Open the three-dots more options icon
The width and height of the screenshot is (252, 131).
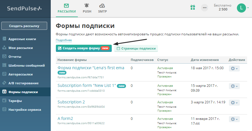(x=204, y=8)
